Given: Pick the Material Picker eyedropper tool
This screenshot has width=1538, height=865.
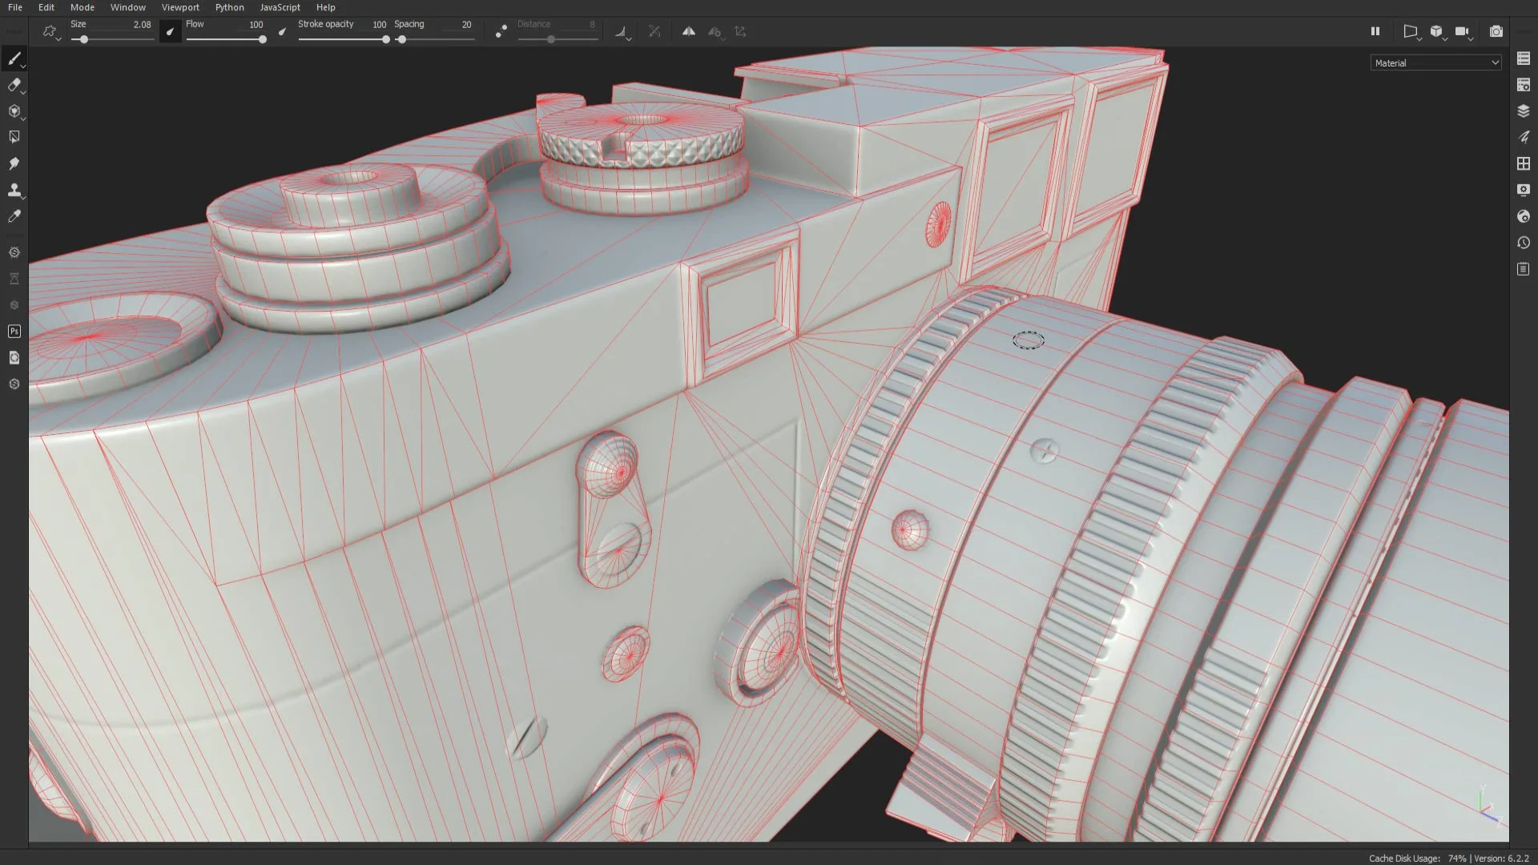Looking at the screenshot, I should coord(14,216).
